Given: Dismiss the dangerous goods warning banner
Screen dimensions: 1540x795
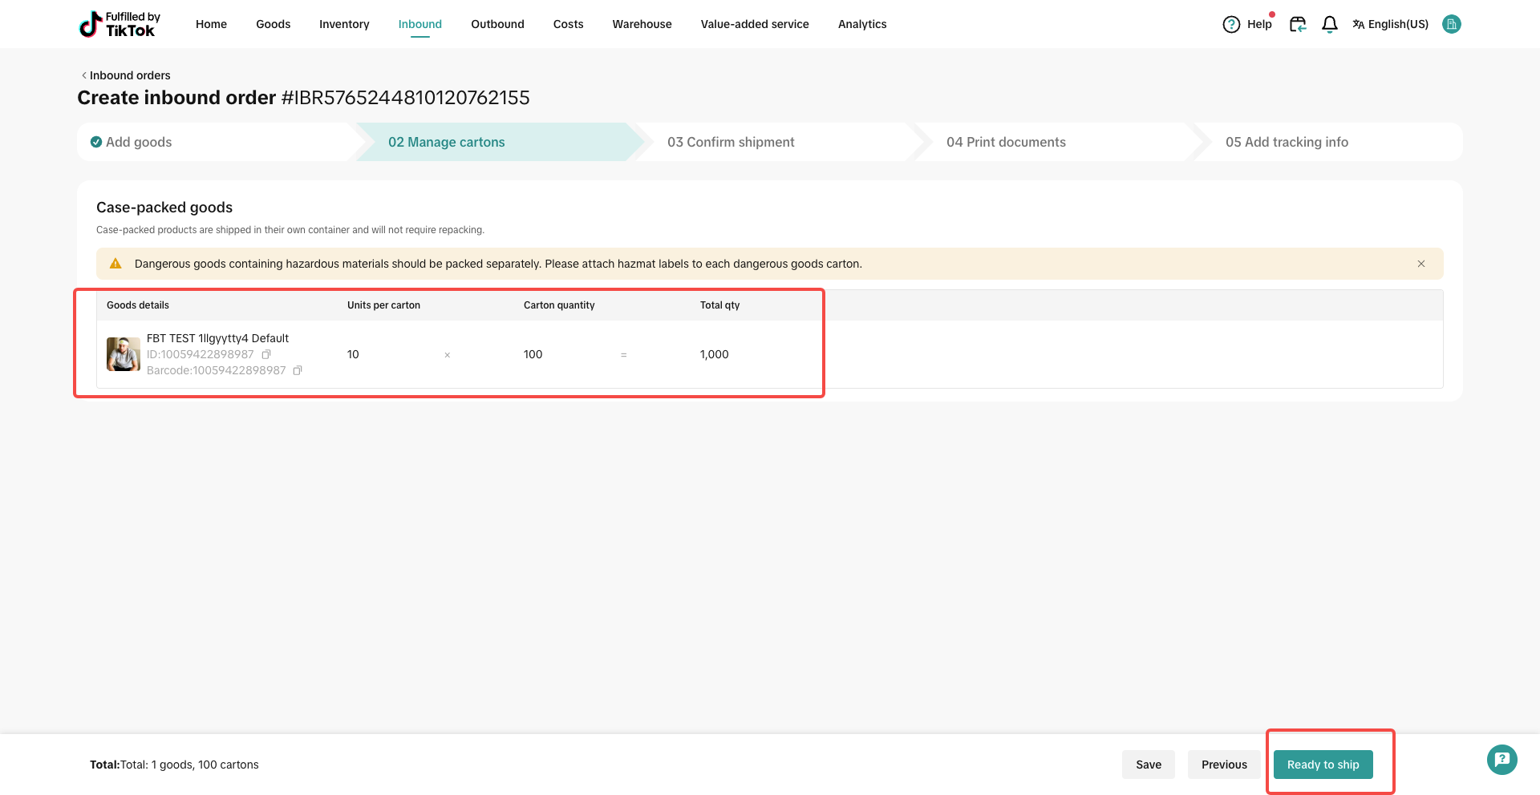Looking at the screenshot, I should click(1420, 264).
